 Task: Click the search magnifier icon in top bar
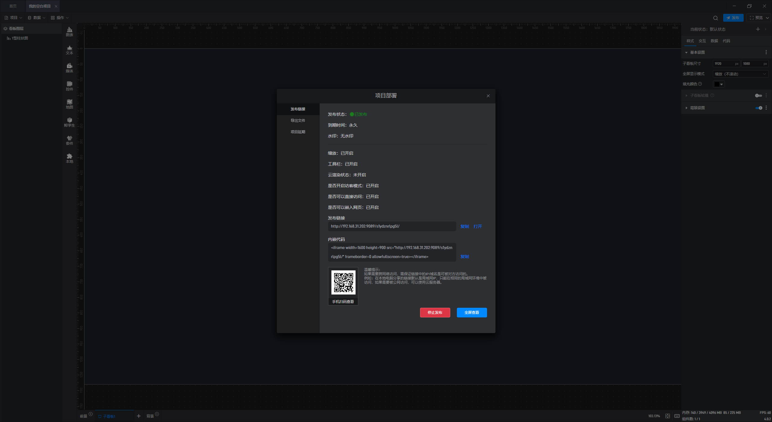point(715,18)
